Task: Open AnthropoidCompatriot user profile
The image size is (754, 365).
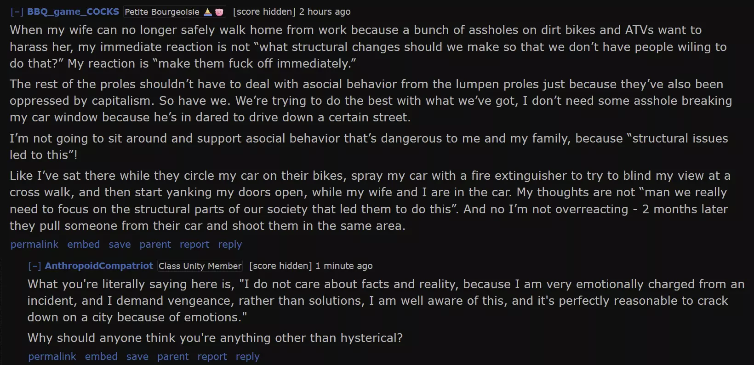Action: [x=99, y=266]
